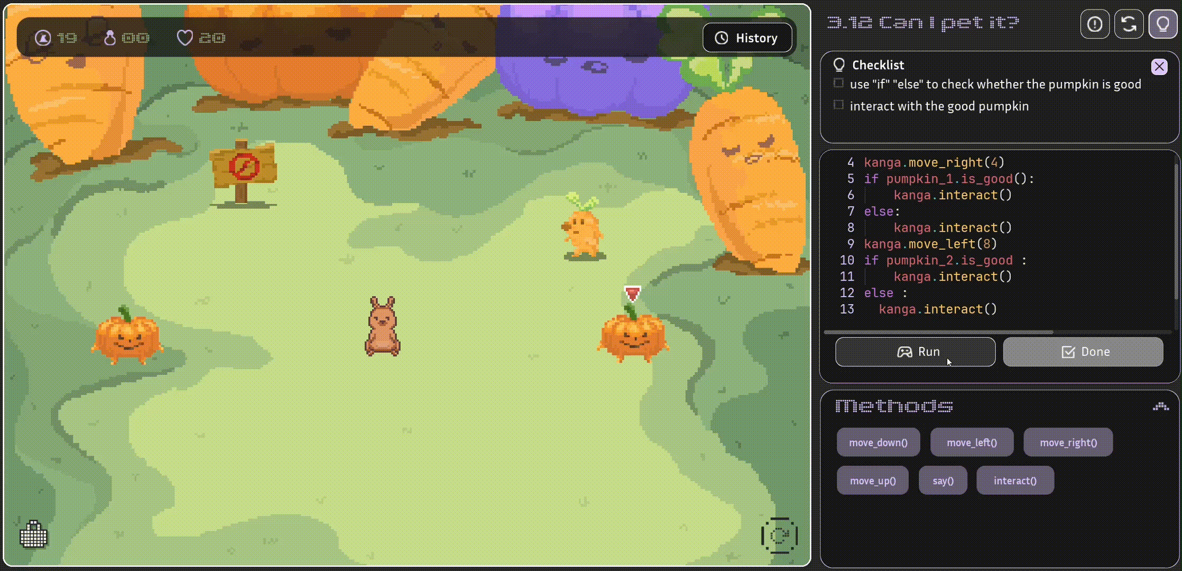Click the 'else :' code on line 12
Image resolution: width=1182 pixels, height=571 pixels.
tap(885, 293)
